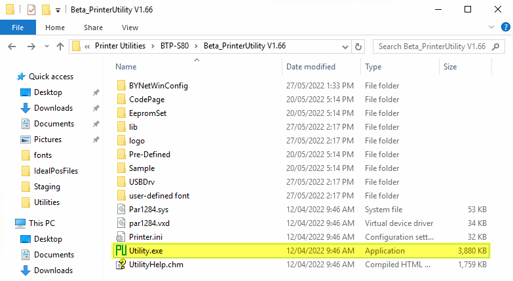This screenshot has width=513, height=281.
Task: Open the Customize Quick Access Toolbar dropdown
Action: pyautogui.click(x=58, y=10)
